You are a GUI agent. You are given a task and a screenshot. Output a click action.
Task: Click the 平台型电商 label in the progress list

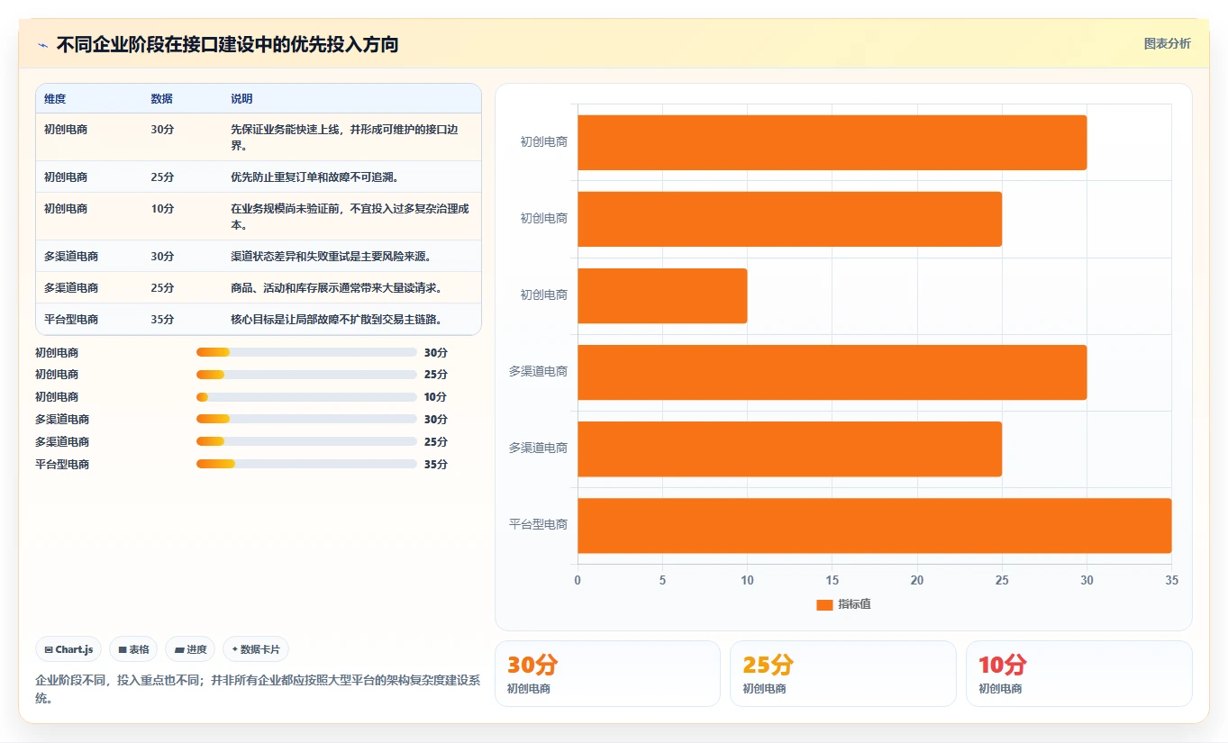(62, 465)
